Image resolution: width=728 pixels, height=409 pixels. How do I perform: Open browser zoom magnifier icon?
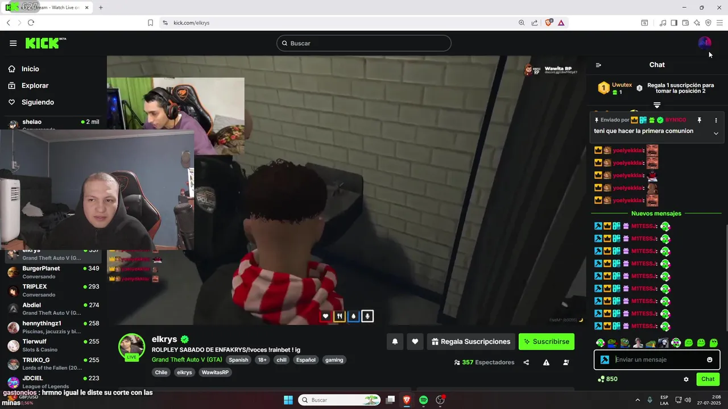point(522,23)
